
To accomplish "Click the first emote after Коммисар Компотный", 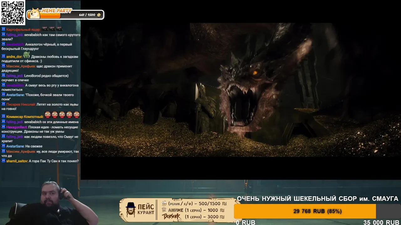I will click(x=48, y=115).
